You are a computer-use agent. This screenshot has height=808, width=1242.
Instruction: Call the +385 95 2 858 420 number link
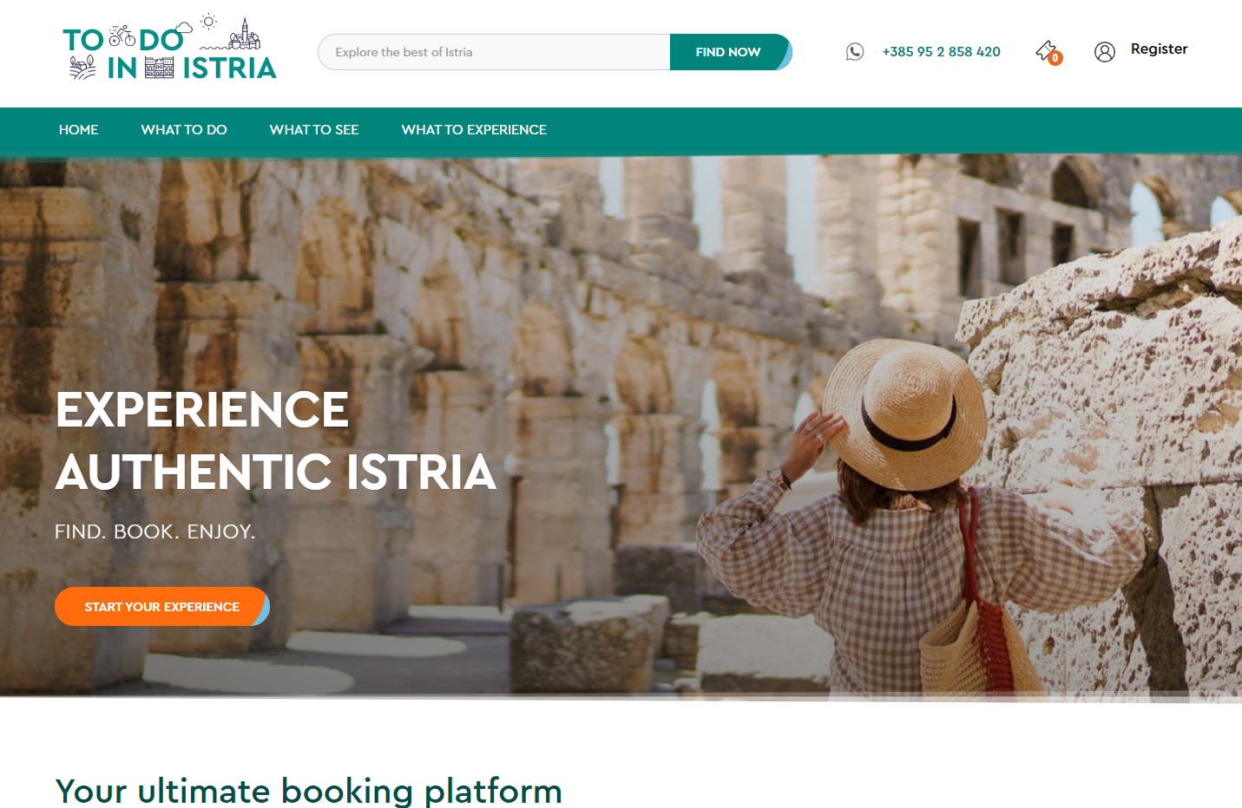tap(941, 52)
